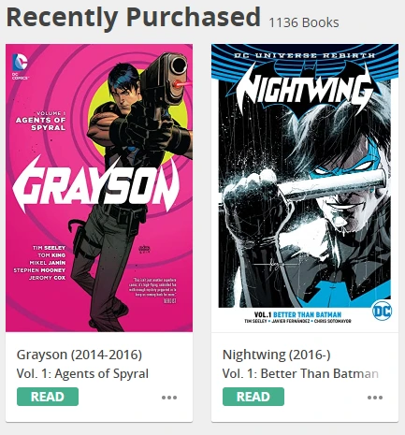405x435 pixels.
Task: Open the Nightwing (2016-) series title
Action: 276,355
